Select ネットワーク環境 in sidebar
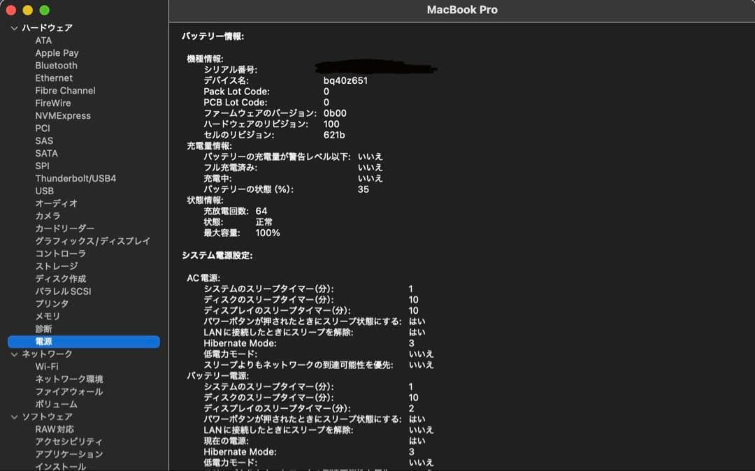Viewport: 755px width, 471px height. (69, 379)
